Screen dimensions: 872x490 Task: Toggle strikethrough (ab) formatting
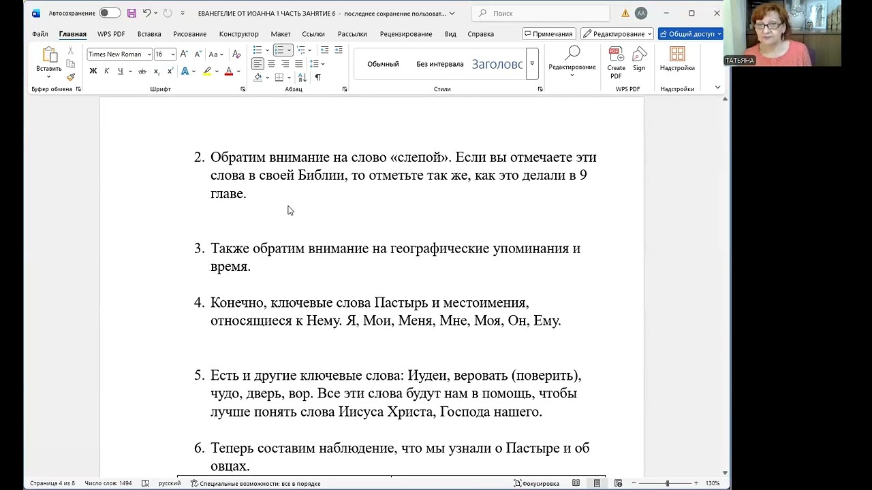click(x=142, y=71)
